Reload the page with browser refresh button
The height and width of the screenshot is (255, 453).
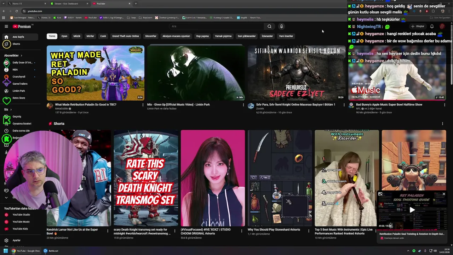tap(16, 11)
